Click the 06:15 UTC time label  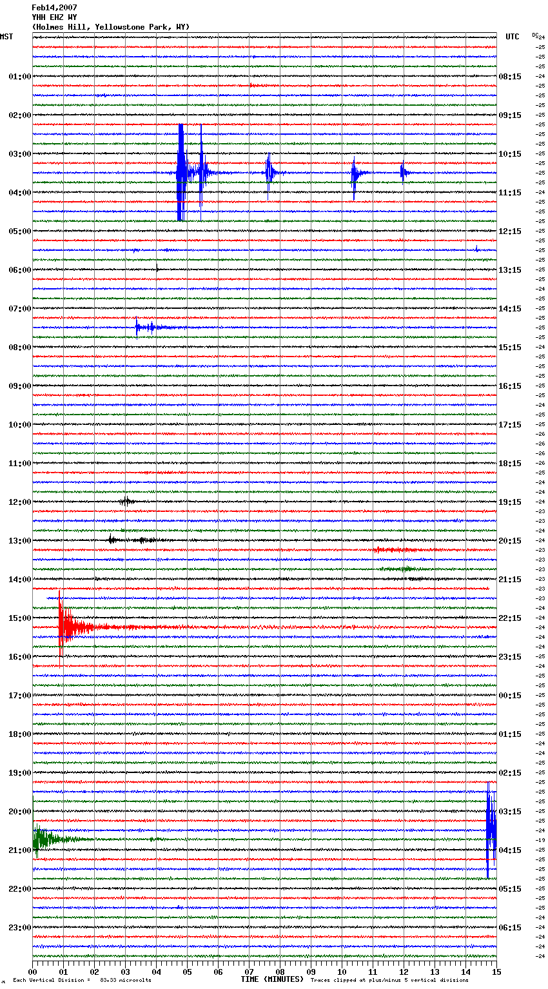pyautogui.click(x=510, y=928)
